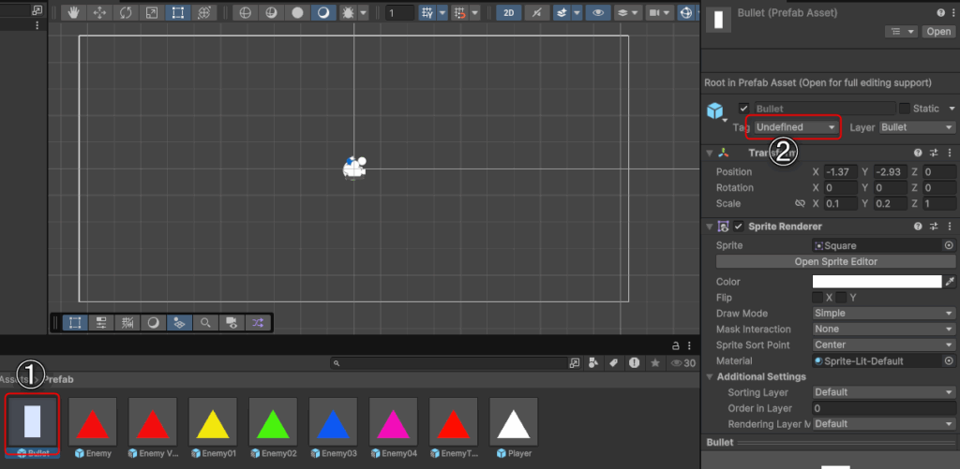Toggle Sprite Renderer enabled checkbox
Viewport: 960px width, 469px height.
(739, 227)
